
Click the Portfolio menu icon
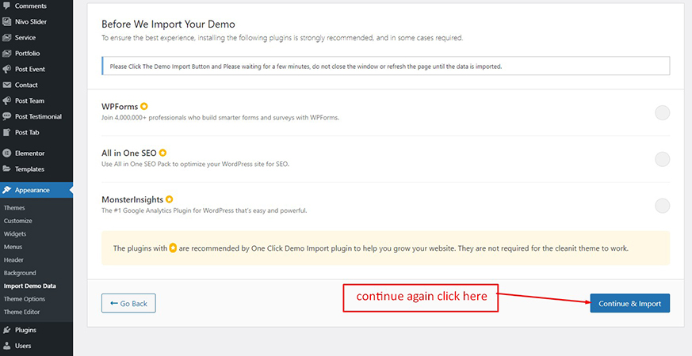pyautogui.click(x=7, y=53)
